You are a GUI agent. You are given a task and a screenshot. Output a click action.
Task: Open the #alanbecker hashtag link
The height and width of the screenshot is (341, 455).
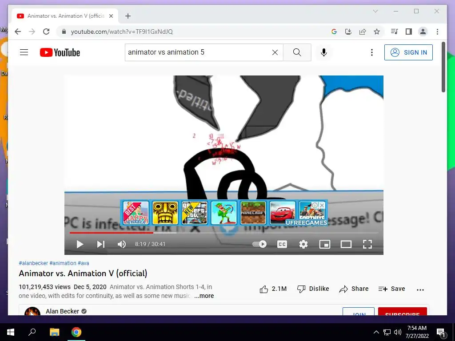[33, 263]
